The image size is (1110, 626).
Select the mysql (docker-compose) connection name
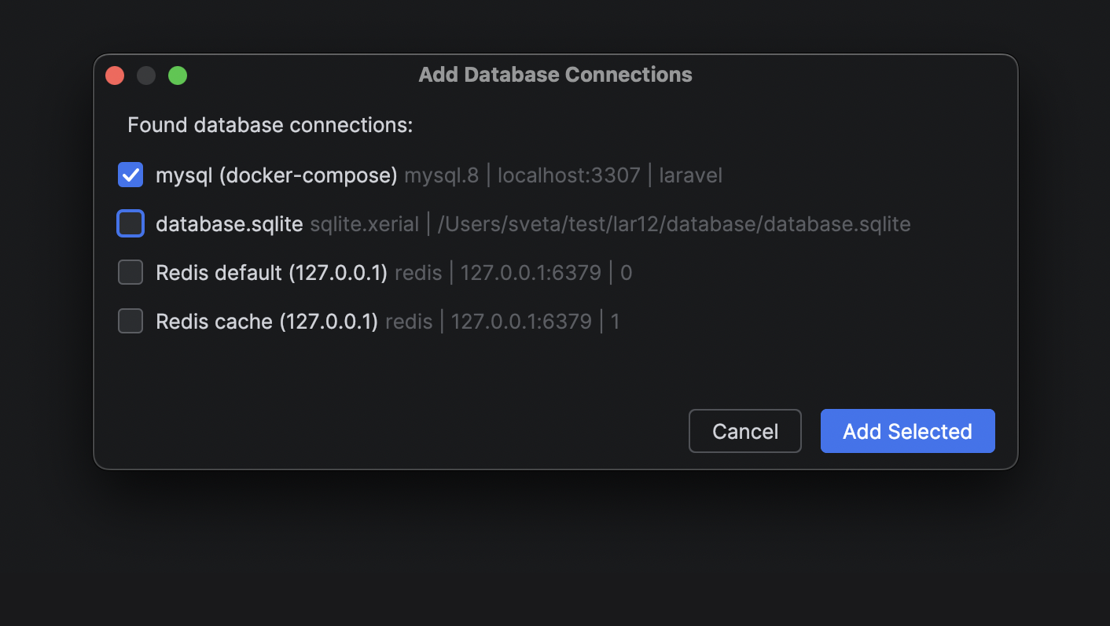276,175
